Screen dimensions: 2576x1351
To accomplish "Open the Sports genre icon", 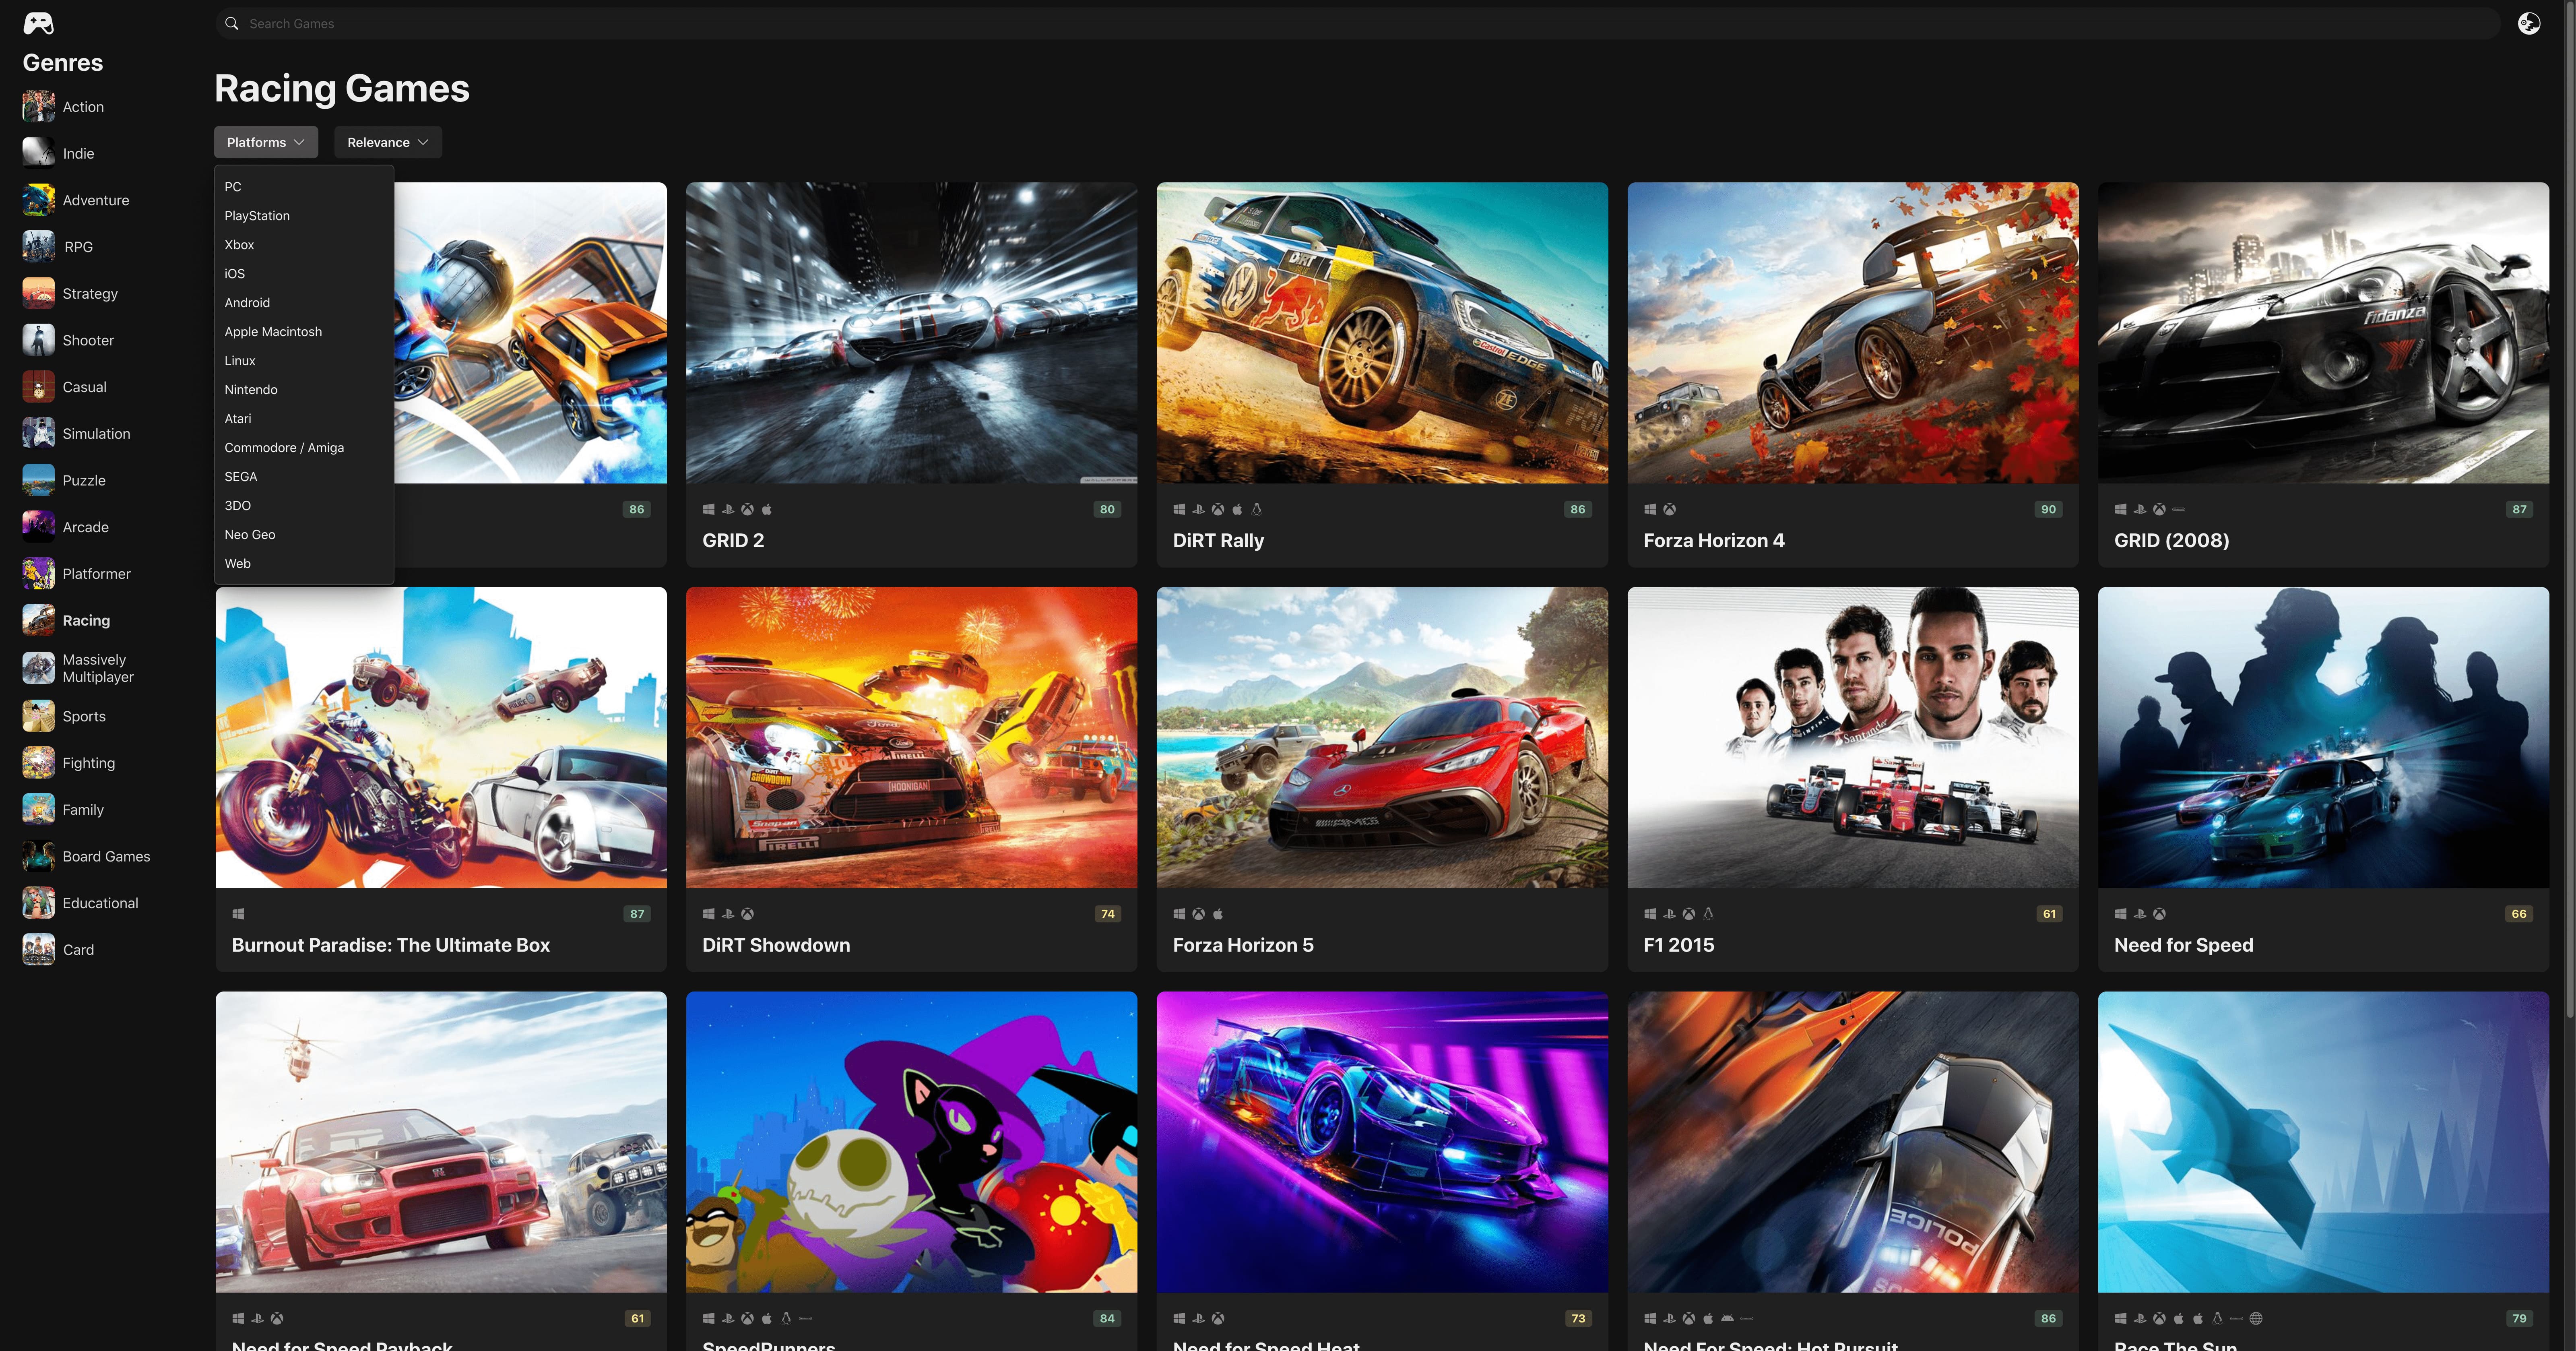I will (39, 716).
